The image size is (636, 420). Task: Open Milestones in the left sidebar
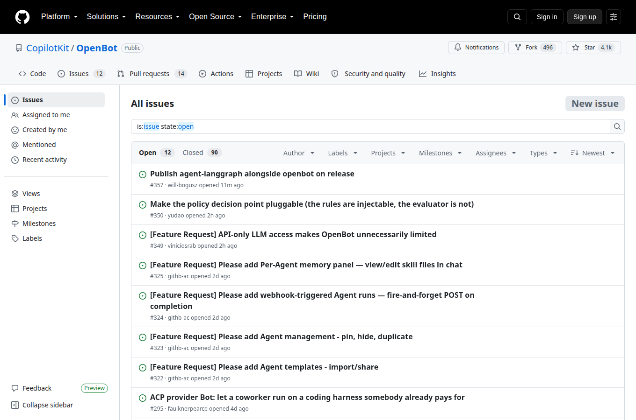point(56,224)
